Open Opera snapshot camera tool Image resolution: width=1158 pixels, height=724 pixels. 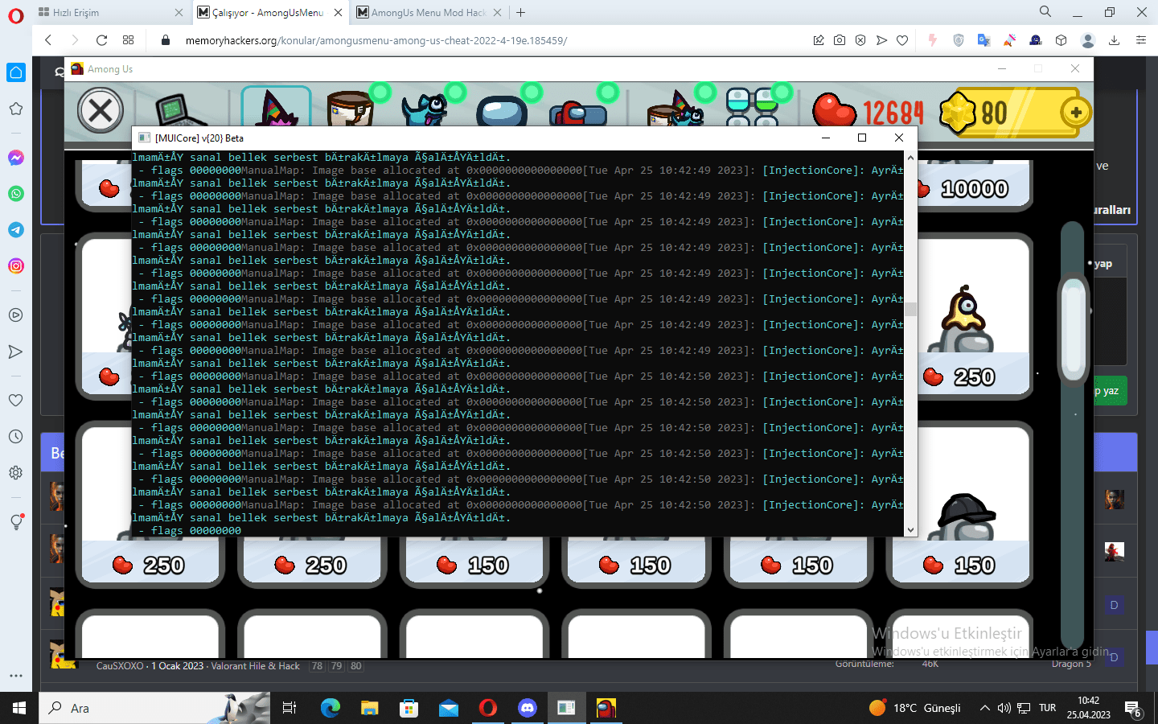pos(840,40)
